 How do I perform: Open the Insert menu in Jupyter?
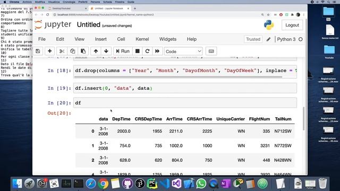pyautogui.click(x=100, y=39)
